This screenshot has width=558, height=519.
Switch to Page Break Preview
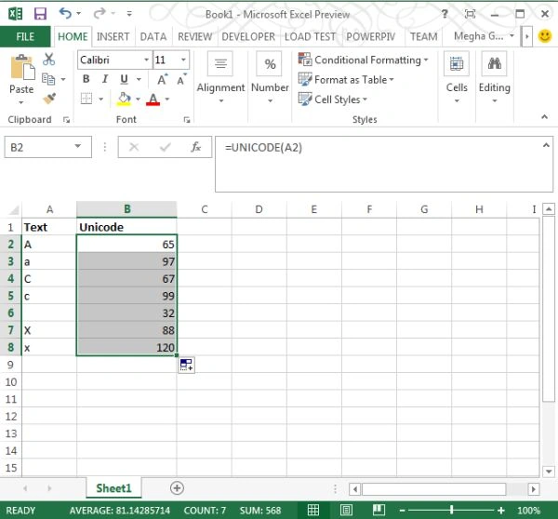tap(379, 510)
